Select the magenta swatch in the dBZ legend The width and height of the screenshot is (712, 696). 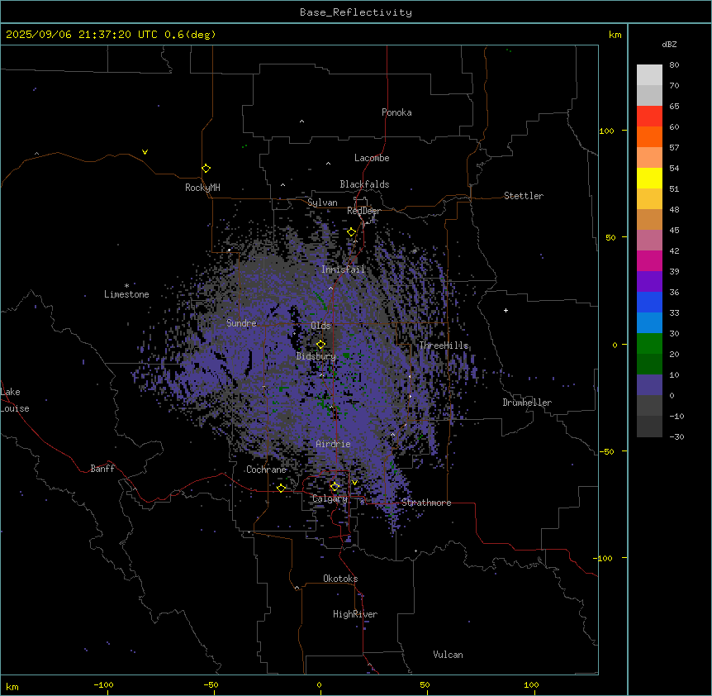[649, 260]
